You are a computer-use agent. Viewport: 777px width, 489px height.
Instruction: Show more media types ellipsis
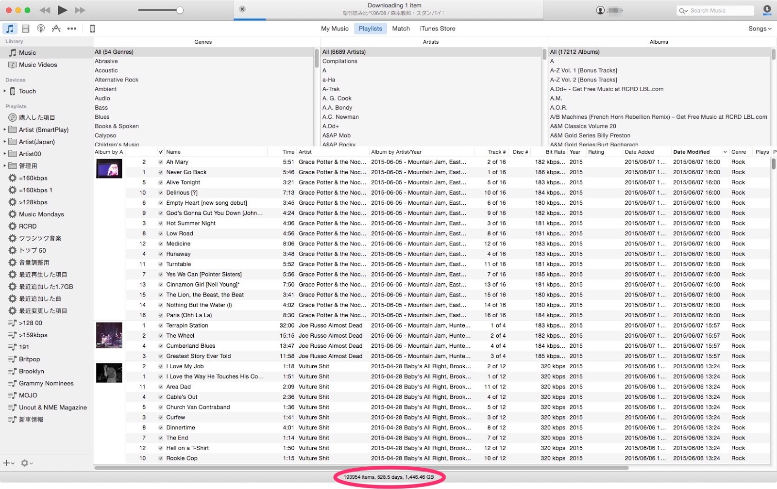click(x=72, y=29)
